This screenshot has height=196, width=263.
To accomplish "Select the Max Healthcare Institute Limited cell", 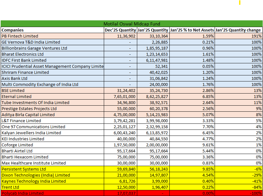I will click(x=52, y=163).
